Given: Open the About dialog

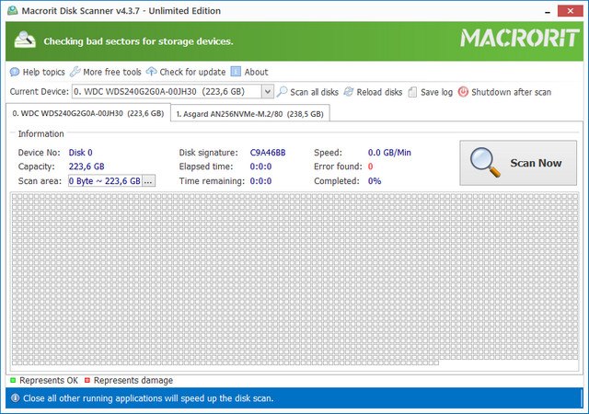Looking at the screenshot, I should click(x=249, y=72).
